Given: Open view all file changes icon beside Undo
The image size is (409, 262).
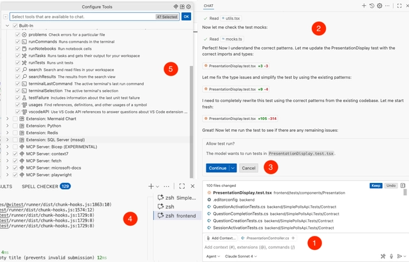Looking at the screenshot, I should [403, 186].
